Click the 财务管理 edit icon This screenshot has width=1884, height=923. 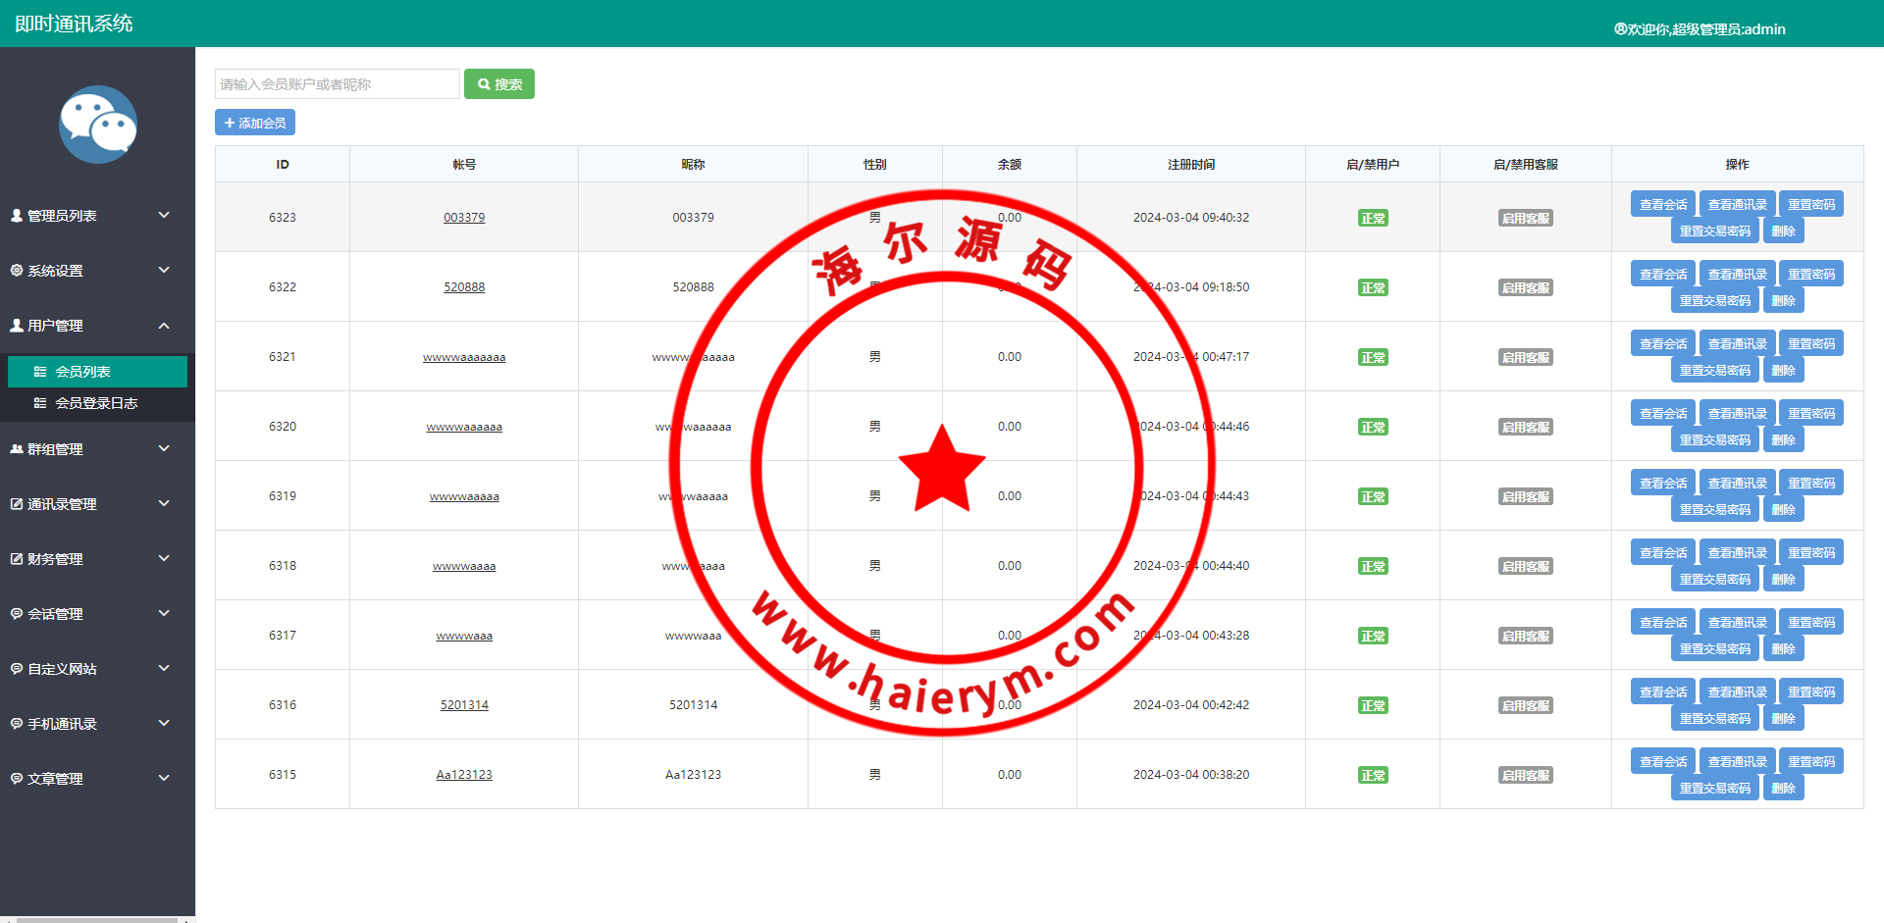coord(17,558)
